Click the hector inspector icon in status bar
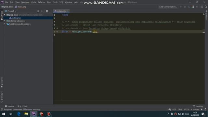This screenshot has width=208, height=117. click(205, 110)
